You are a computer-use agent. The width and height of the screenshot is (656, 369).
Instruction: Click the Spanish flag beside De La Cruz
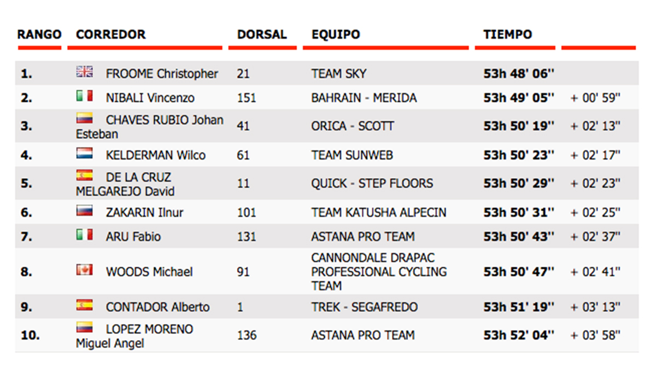point(84,175)
